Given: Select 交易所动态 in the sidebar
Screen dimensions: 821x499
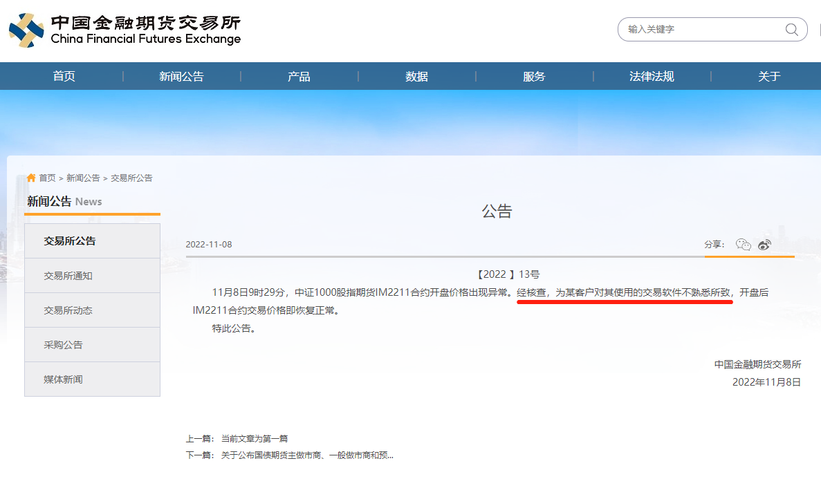Looking at the screenshot, I should point(68,310).
